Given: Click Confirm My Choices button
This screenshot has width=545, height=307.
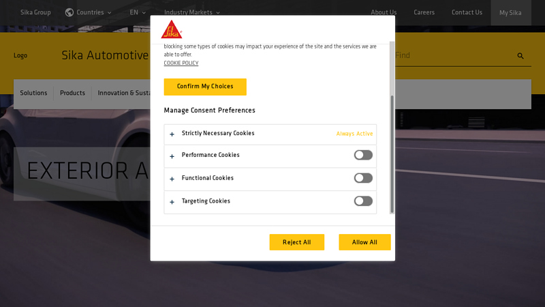Looking at the screenshot, I should tap(205, 87).
